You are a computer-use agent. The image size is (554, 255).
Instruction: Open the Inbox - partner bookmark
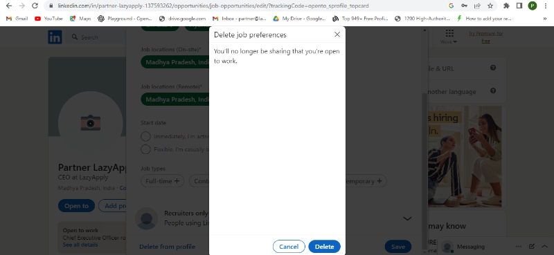(239, 19)
